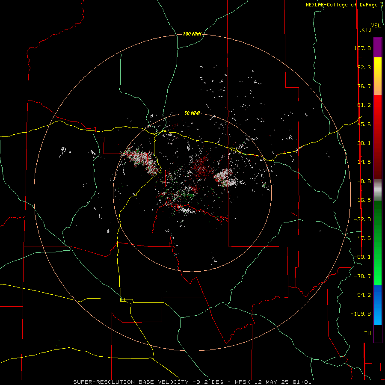Select the -16.5 velocity scale value
Viewport: 385px width, 385px height.
point(362,200)
